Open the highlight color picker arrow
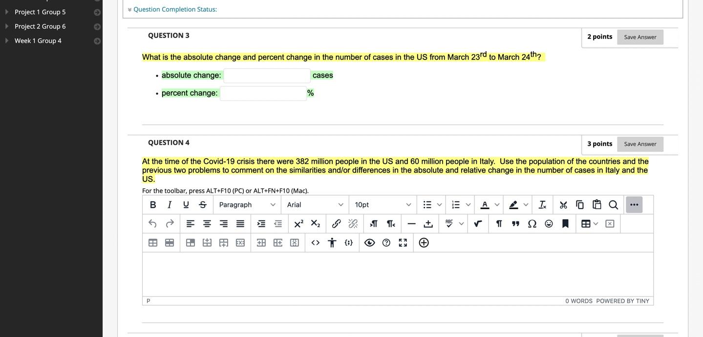The height and width of the screenshot is (337, 703). click(526, 205)
